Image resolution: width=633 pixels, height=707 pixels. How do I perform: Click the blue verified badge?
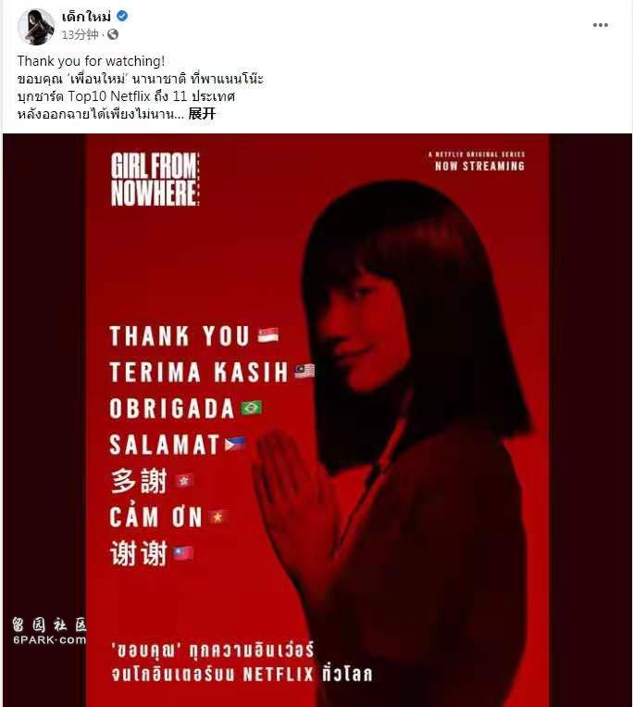tap(122, 17)
